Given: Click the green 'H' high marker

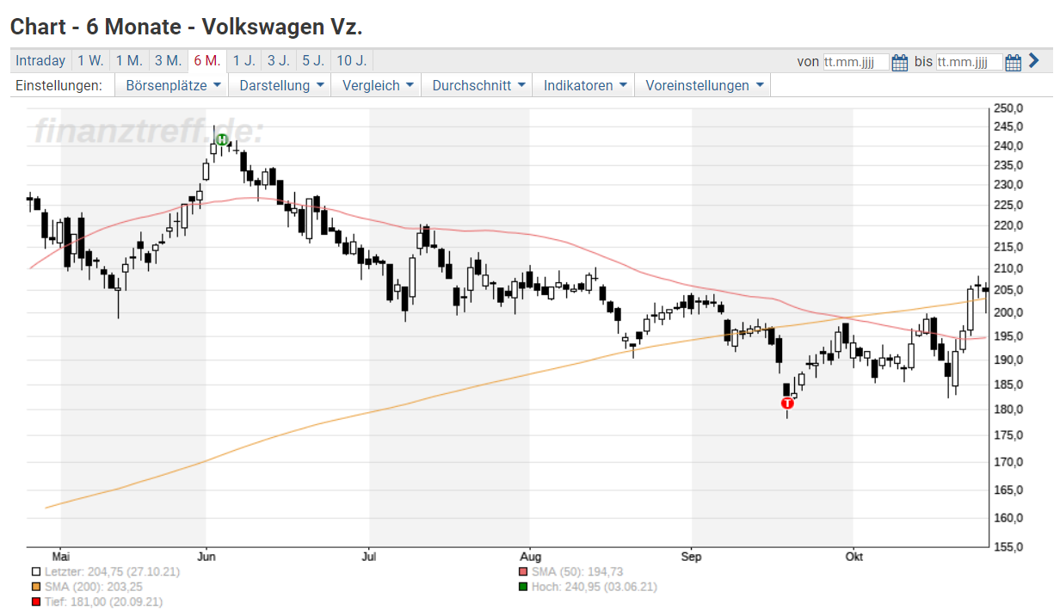Looking at the screenshot, I should point(222,139).
